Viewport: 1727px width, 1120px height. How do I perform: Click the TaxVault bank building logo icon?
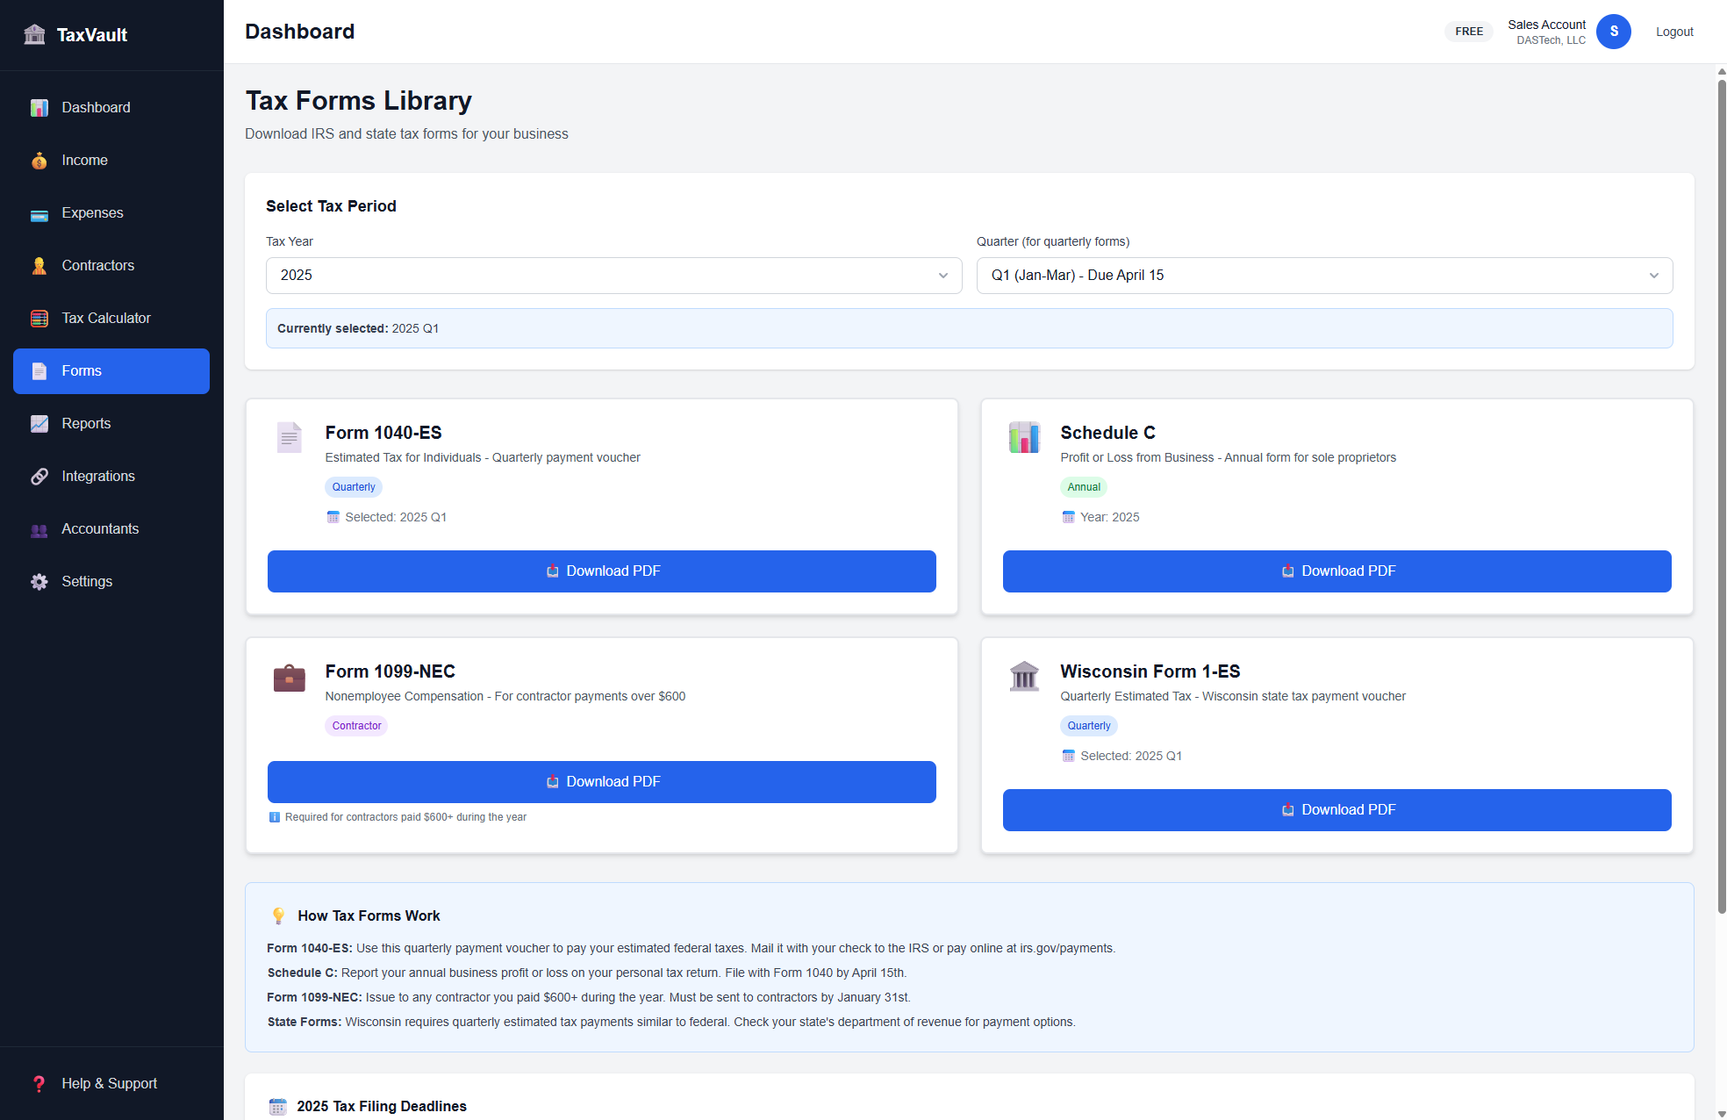click(x=34, y=34)
